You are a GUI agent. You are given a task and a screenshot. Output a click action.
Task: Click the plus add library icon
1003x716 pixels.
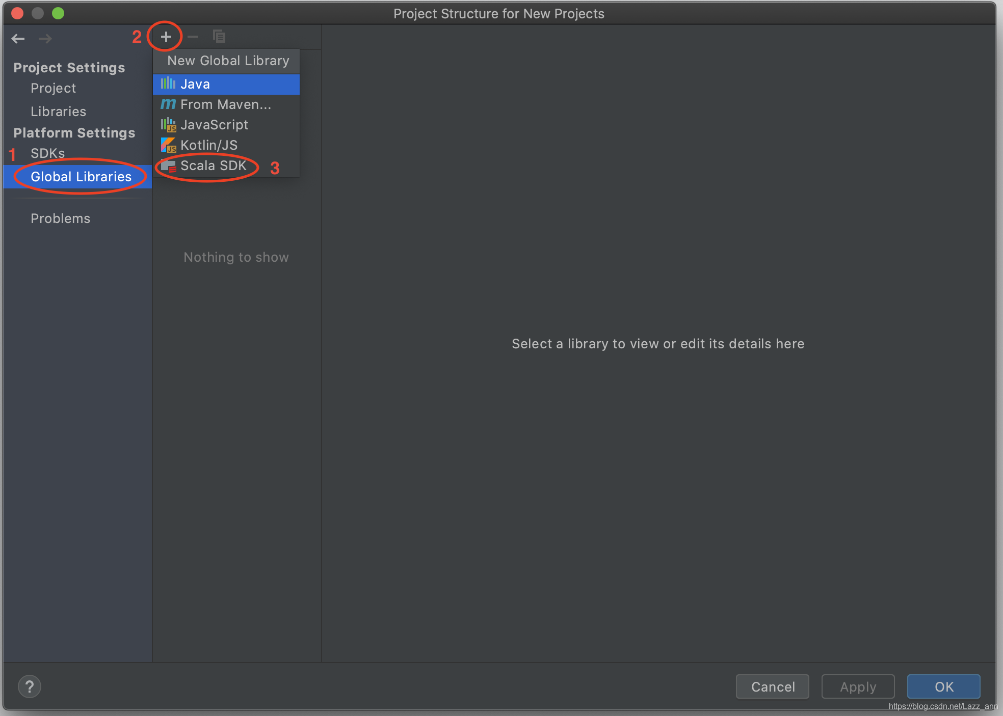(166, 37)
